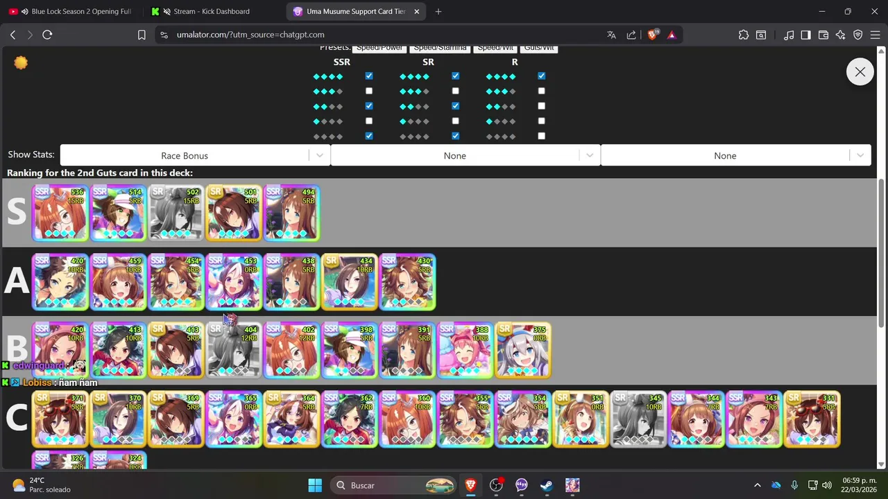888x499 pixels.
Task: Select the S tier card scoring 494
Action: 291,213
